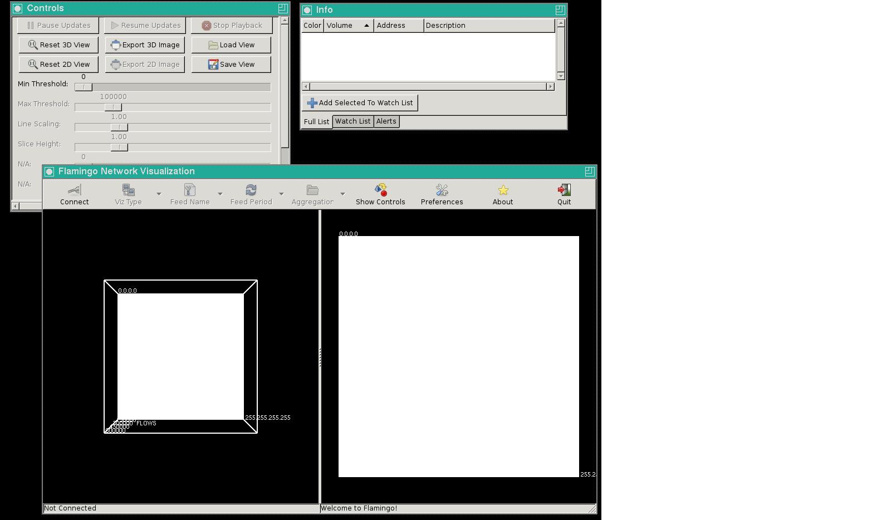This screenshot has height=520, width=872.
Task: Click the 'Not Connected' status text
Action: point(70,508)
